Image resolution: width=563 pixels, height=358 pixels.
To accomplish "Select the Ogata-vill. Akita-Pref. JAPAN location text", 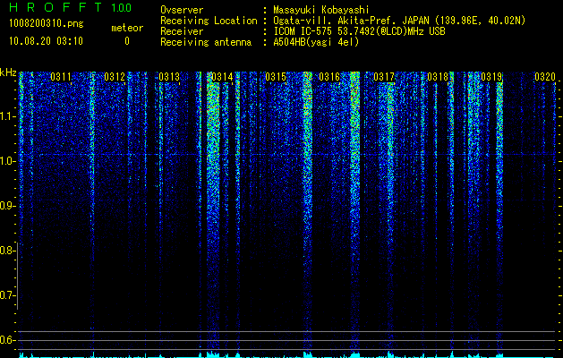I will [399, 21].
